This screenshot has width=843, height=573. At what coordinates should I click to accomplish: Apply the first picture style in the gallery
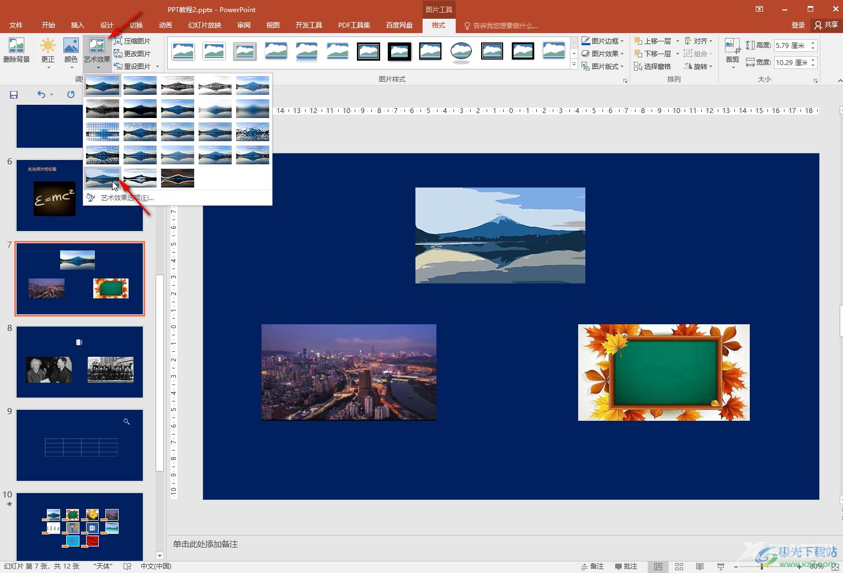point(183,51)
